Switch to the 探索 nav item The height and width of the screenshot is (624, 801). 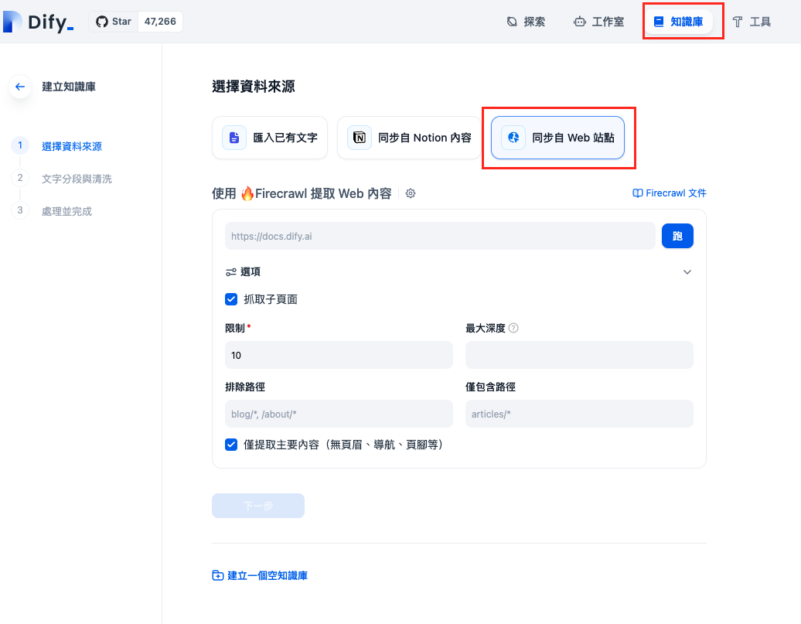click(x=525, y=21)
